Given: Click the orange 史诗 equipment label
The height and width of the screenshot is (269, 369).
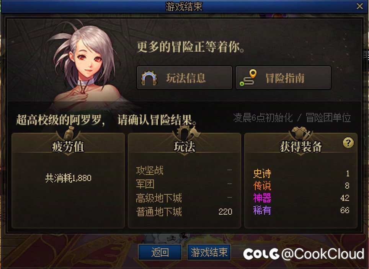Looking at the screenshot, I should (x=262, y=174).
